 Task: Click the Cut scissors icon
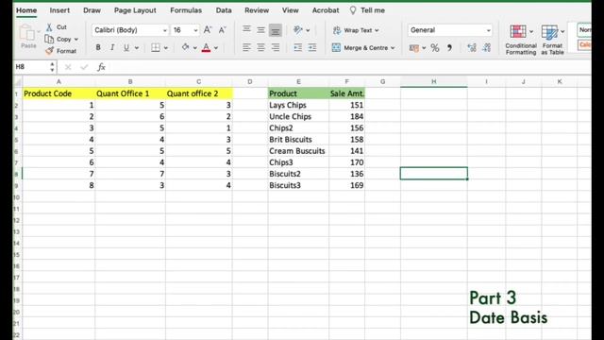click(49, 27)
